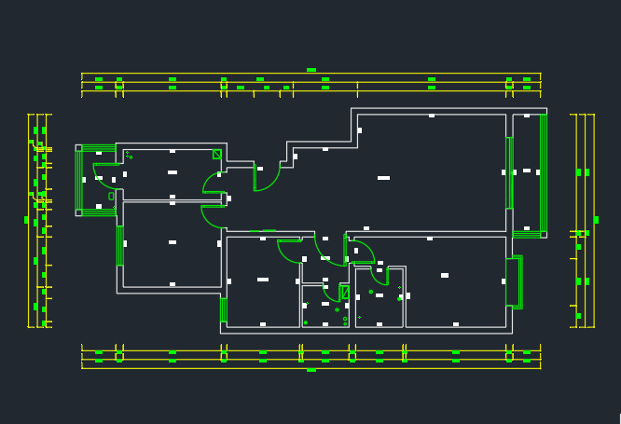Select the right side overall dimension marker
The width and height of the screenshot is (621, 424).
pos(596,220)
